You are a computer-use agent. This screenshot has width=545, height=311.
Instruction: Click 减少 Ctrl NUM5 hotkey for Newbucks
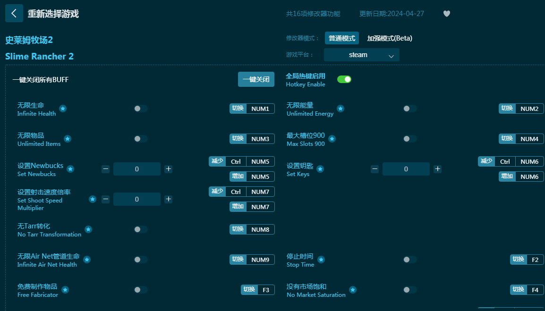[241, 161]
